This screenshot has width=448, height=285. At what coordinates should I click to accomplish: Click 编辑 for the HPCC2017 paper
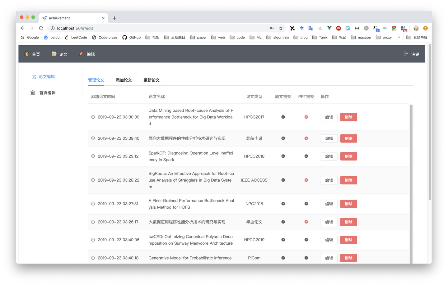pos(329,117)
